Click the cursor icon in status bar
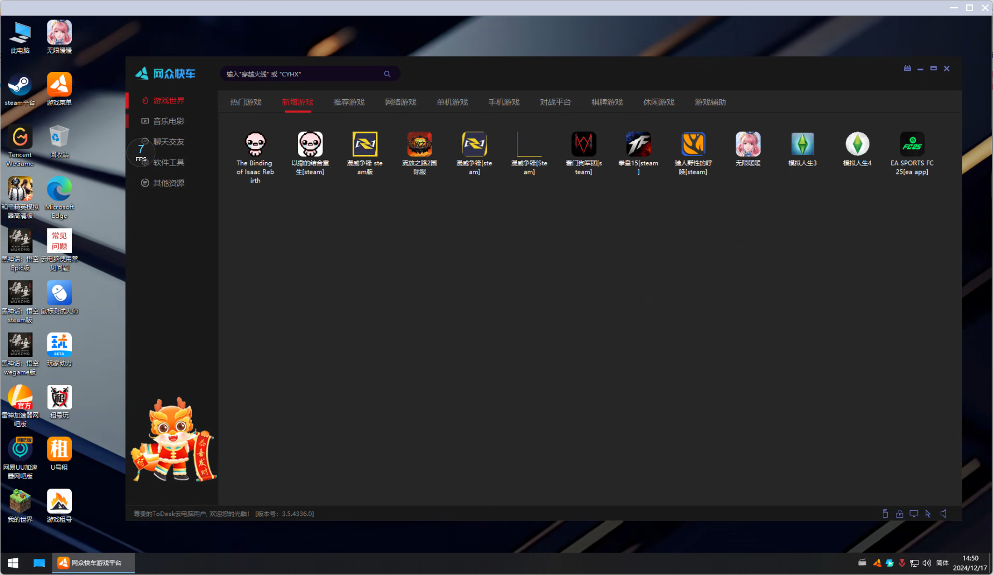The image size is (993, 575). (x=928, y=514)
